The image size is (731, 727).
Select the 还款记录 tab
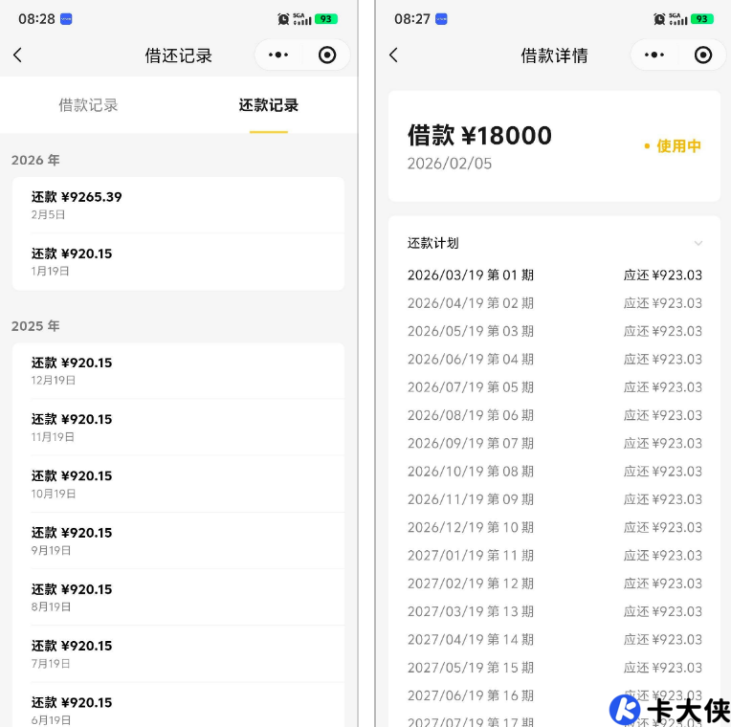268,105
